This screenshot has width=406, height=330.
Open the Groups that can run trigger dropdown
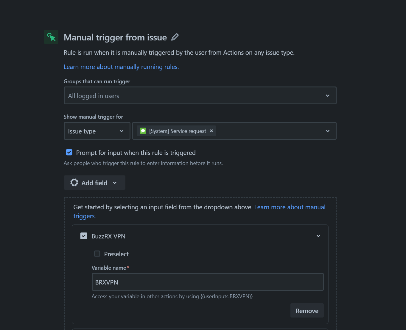click(x=200, y=95)
